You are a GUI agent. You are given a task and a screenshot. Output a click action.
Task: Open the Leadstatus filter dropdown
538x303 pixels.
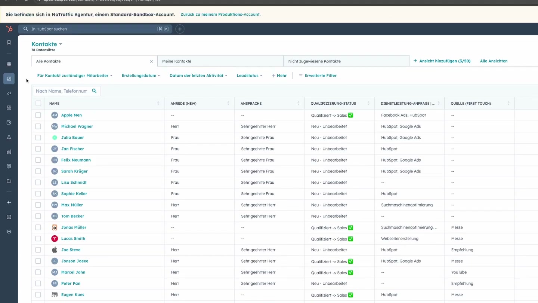(249, 75)
